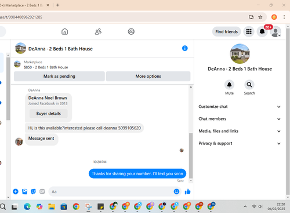This screenshot has height=213, width=290.
Task: Open the emoji picker smiley icon
Action: coord(176,192)
